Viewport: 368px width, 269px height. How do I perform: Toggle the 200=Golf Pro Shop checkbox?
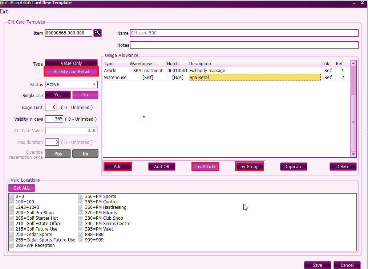(x=12, y=213)
